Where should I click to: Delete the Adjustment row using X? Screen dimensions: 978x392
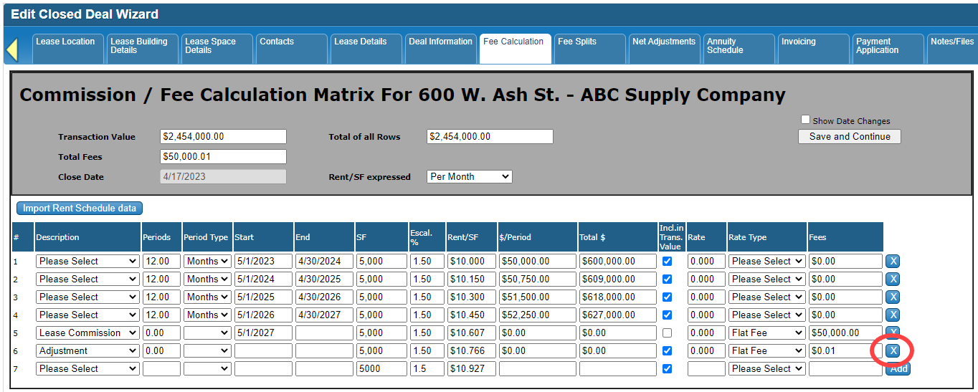pyautogui.click(x=893, y=350)
